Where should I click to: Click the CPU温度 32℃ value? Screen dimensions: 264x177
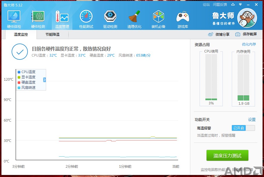pos(53,55)
